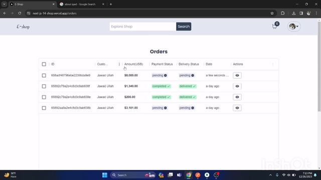321x180 pixels.
Task: Switch to the E-Shop browser tab
Action: coord(32,4)
